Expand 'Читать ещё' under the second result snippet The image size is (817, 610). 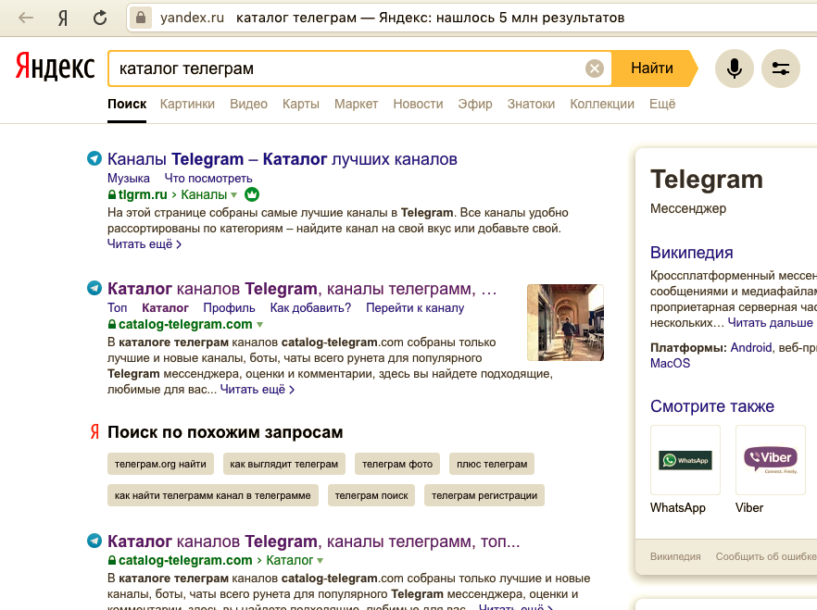[258, 390]
